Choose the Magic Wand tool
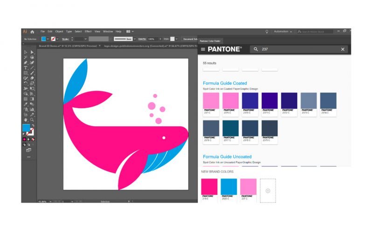 [25, 57]
